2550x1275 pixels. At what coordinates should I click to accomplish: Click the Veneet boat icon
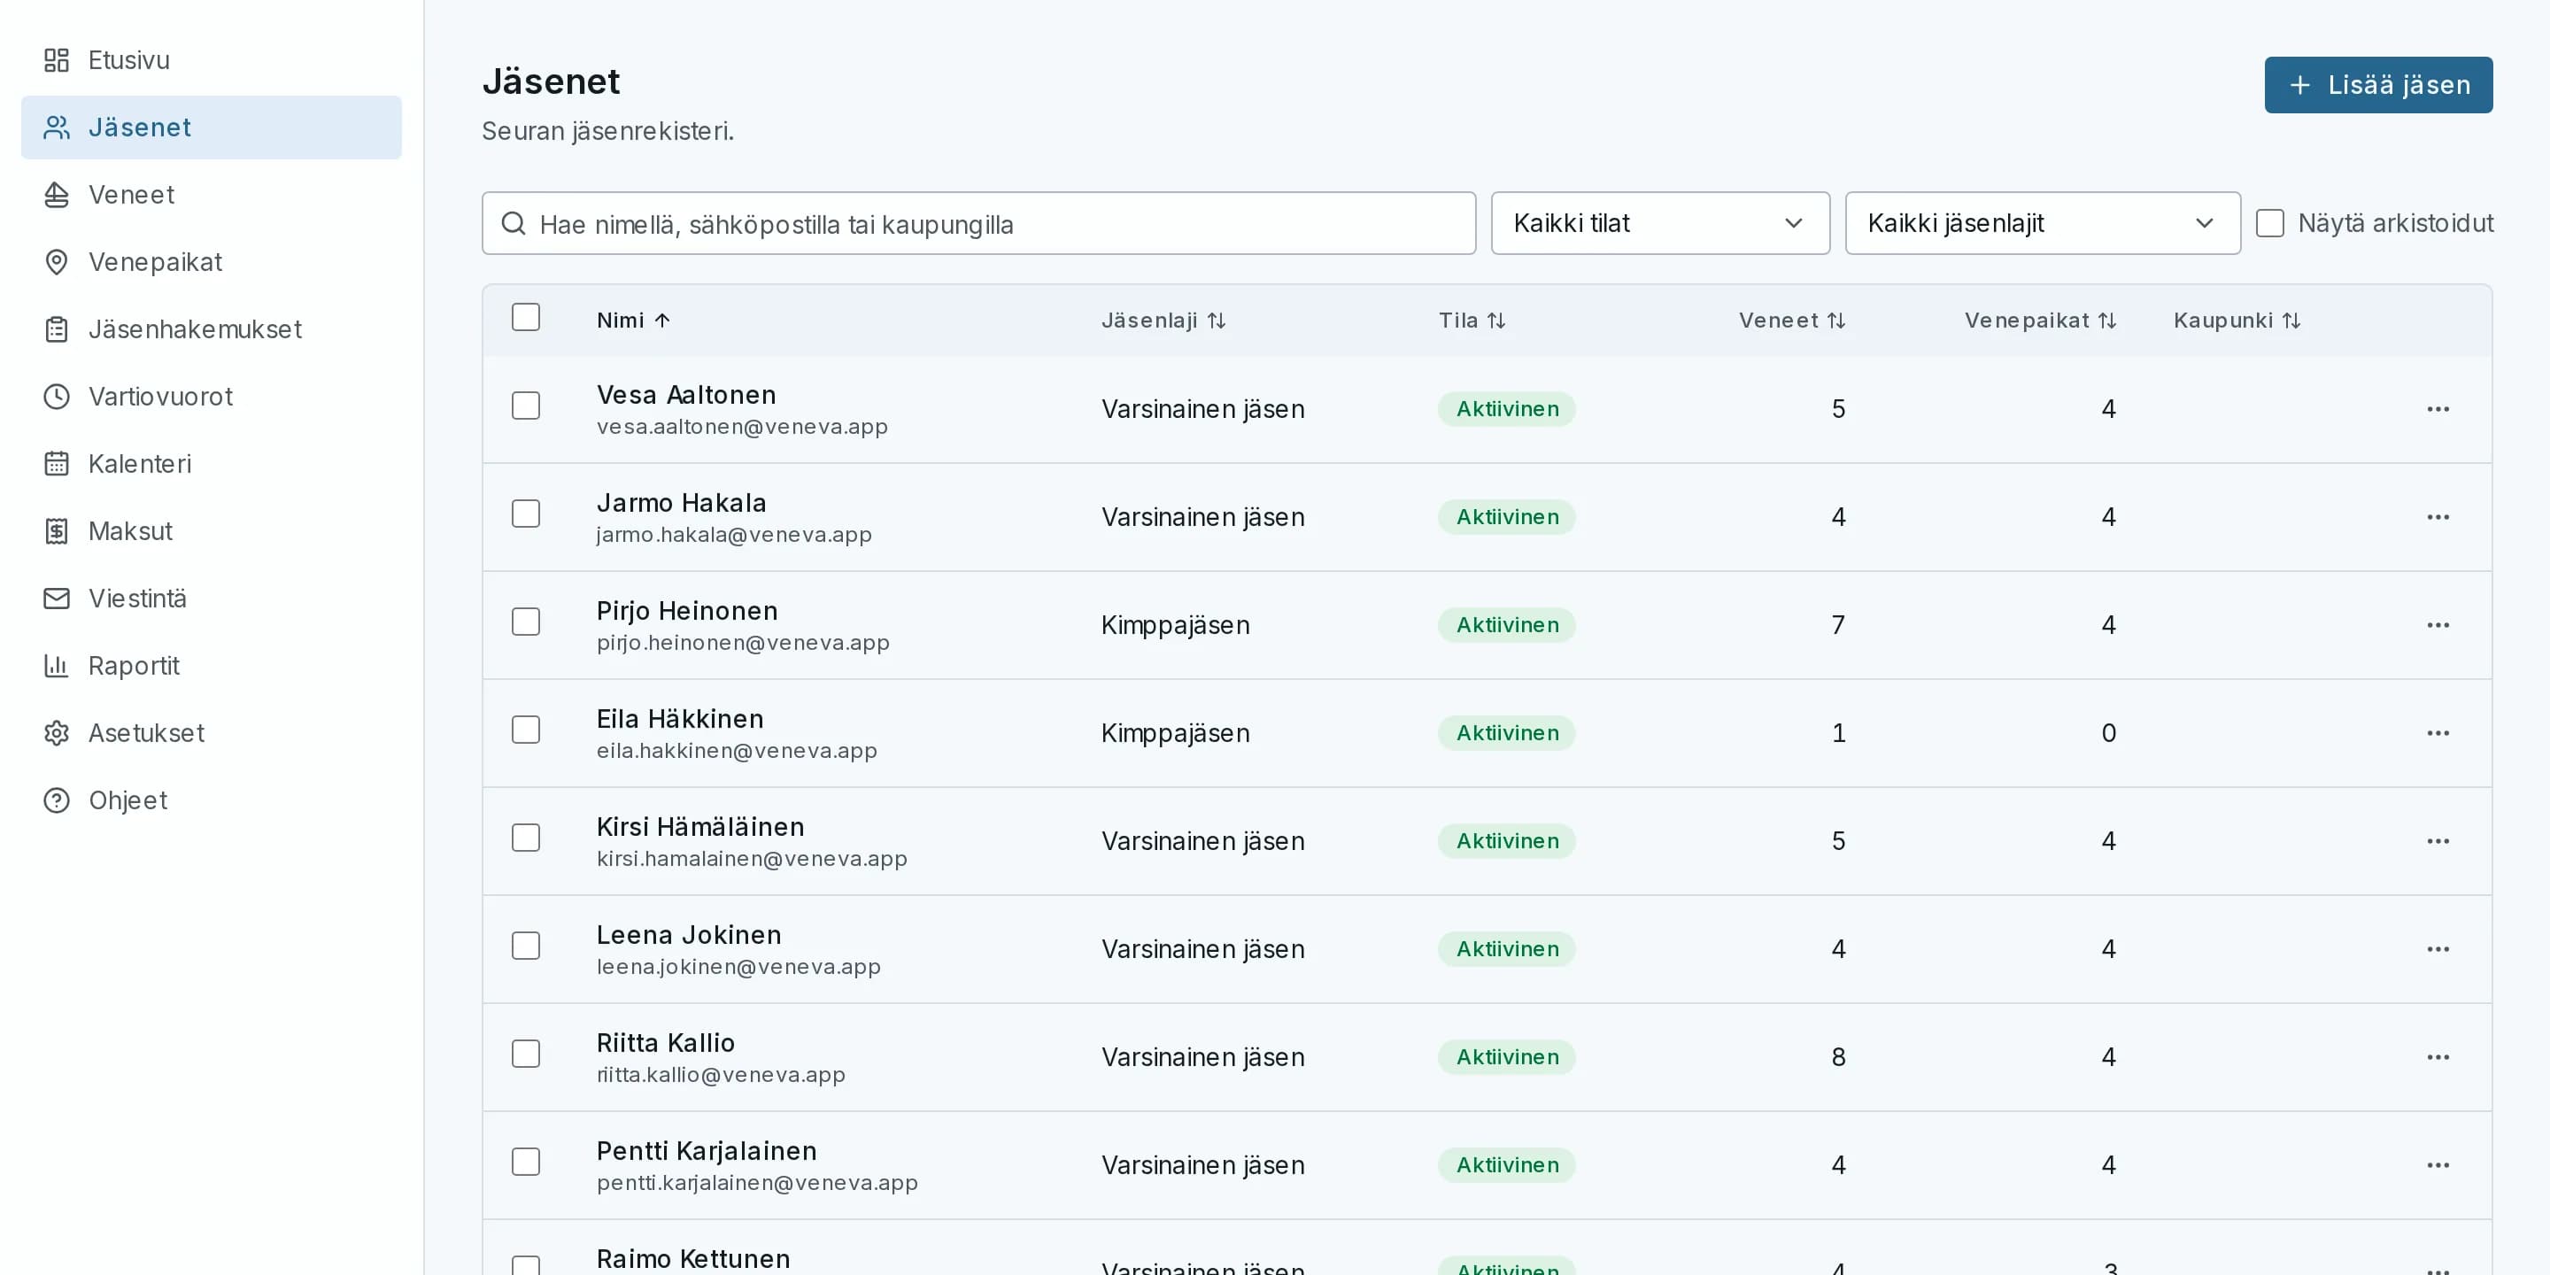pos(57,195)
